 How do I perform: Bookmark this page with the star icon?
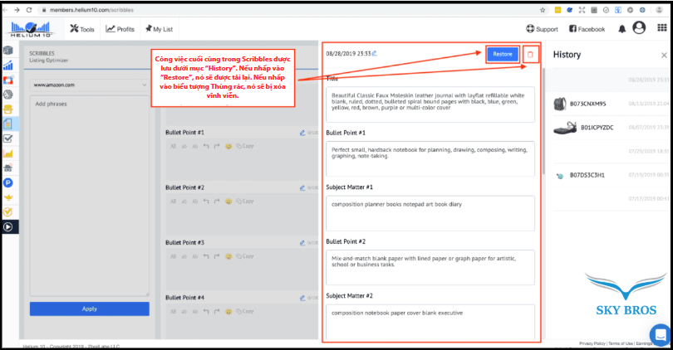pyautogui.click(x=543, y=9)
